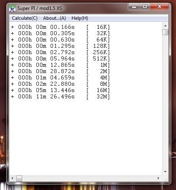The height and width of the screenshot is (190, 176).
Task: Click the empty horizontal scrollbar track
Action: 89,179
